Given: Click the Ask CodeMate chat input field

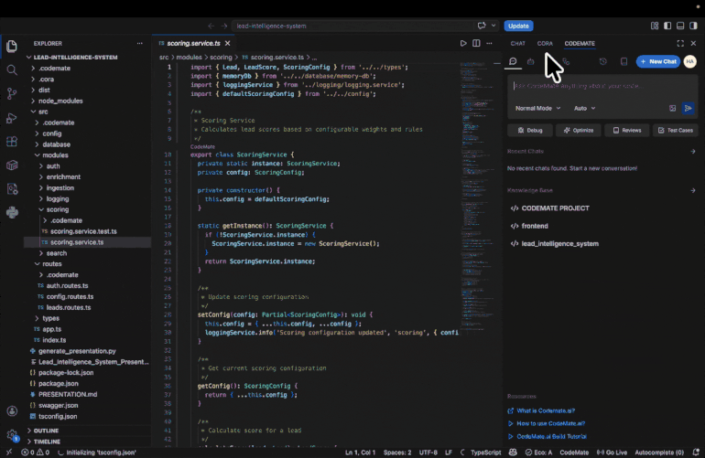Looking at the screenshot, I should pos(602,86).
